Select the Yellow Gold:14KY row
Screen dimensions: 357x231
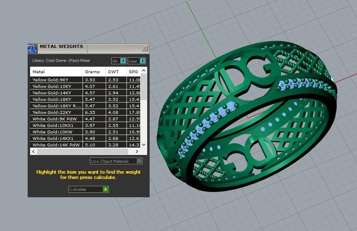(x=85, y=93)
